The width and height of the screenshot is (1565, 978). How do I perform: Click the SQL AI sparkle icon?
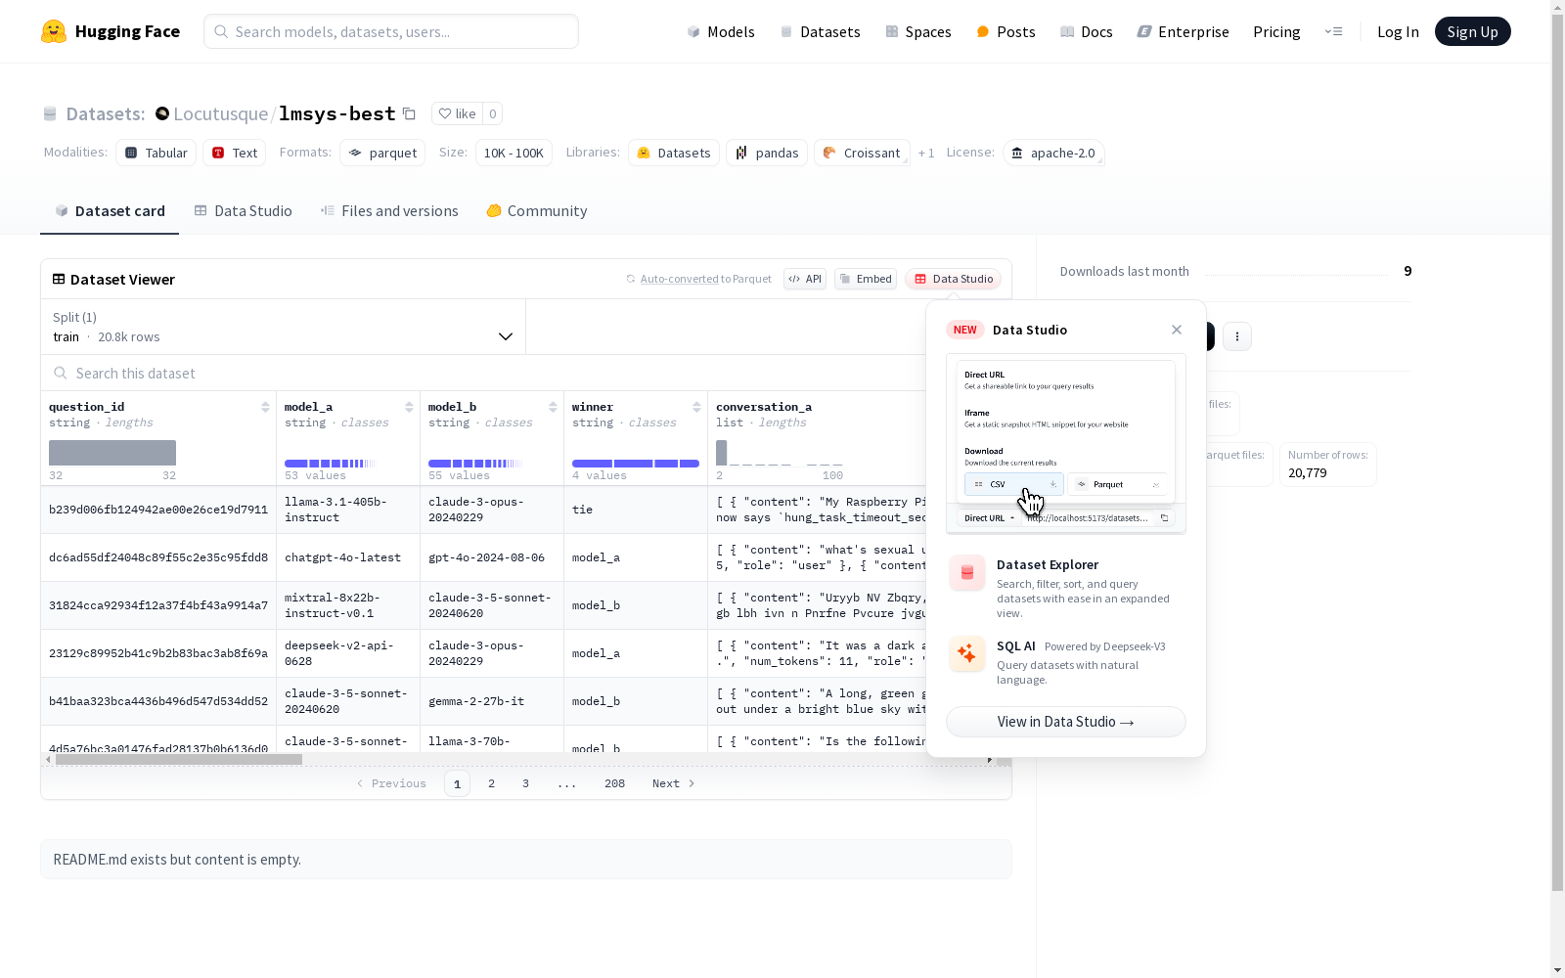(x=967, y=653)
